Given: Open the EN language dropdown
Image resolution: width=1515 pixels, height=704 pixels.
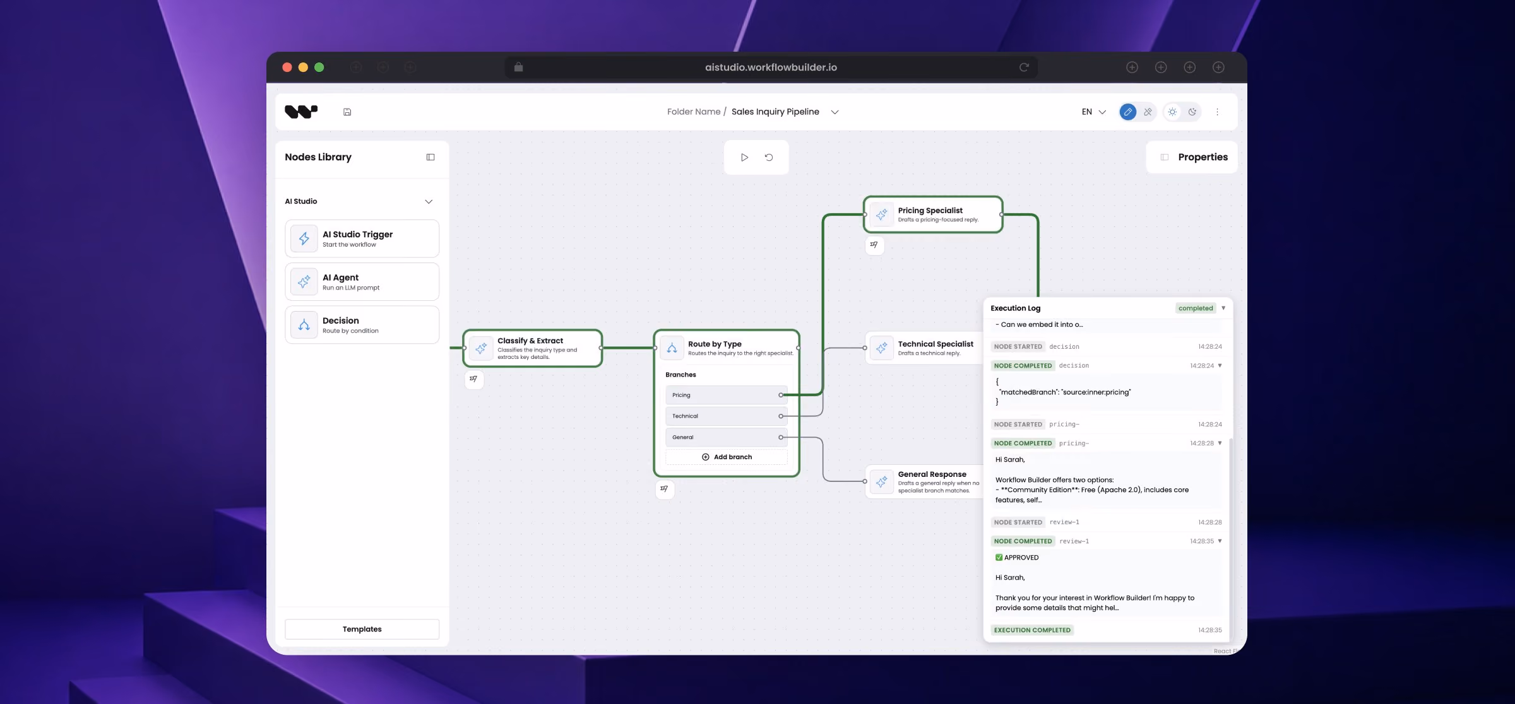Looking at the screenshot, I should (1094, 112).
